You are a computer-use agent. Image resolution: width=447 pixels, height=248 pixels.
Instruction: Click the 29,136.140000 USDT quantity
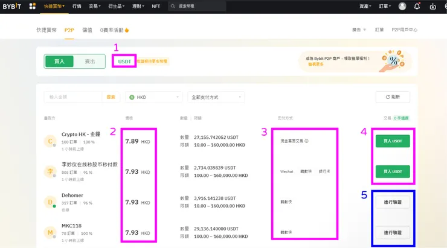tap(216, 229)
